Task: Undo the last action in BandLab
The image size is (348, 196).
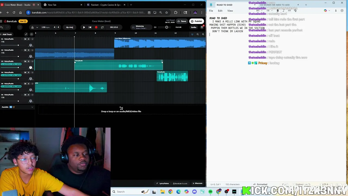Action: (x=2, y=27)
